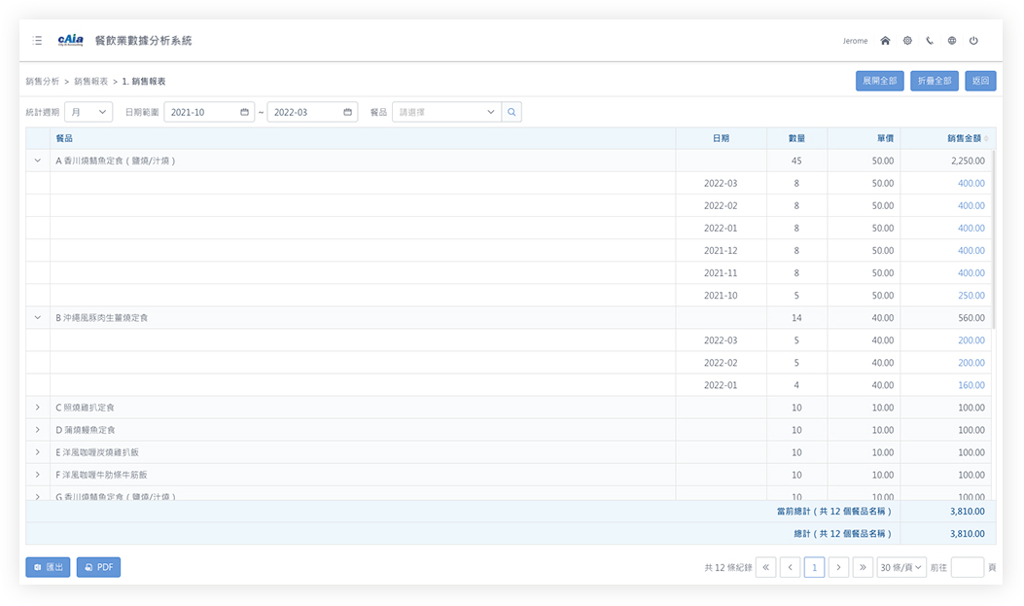Export report with PDF button
This screenshot has width=1024, height=606.
[x=98, y=567]
